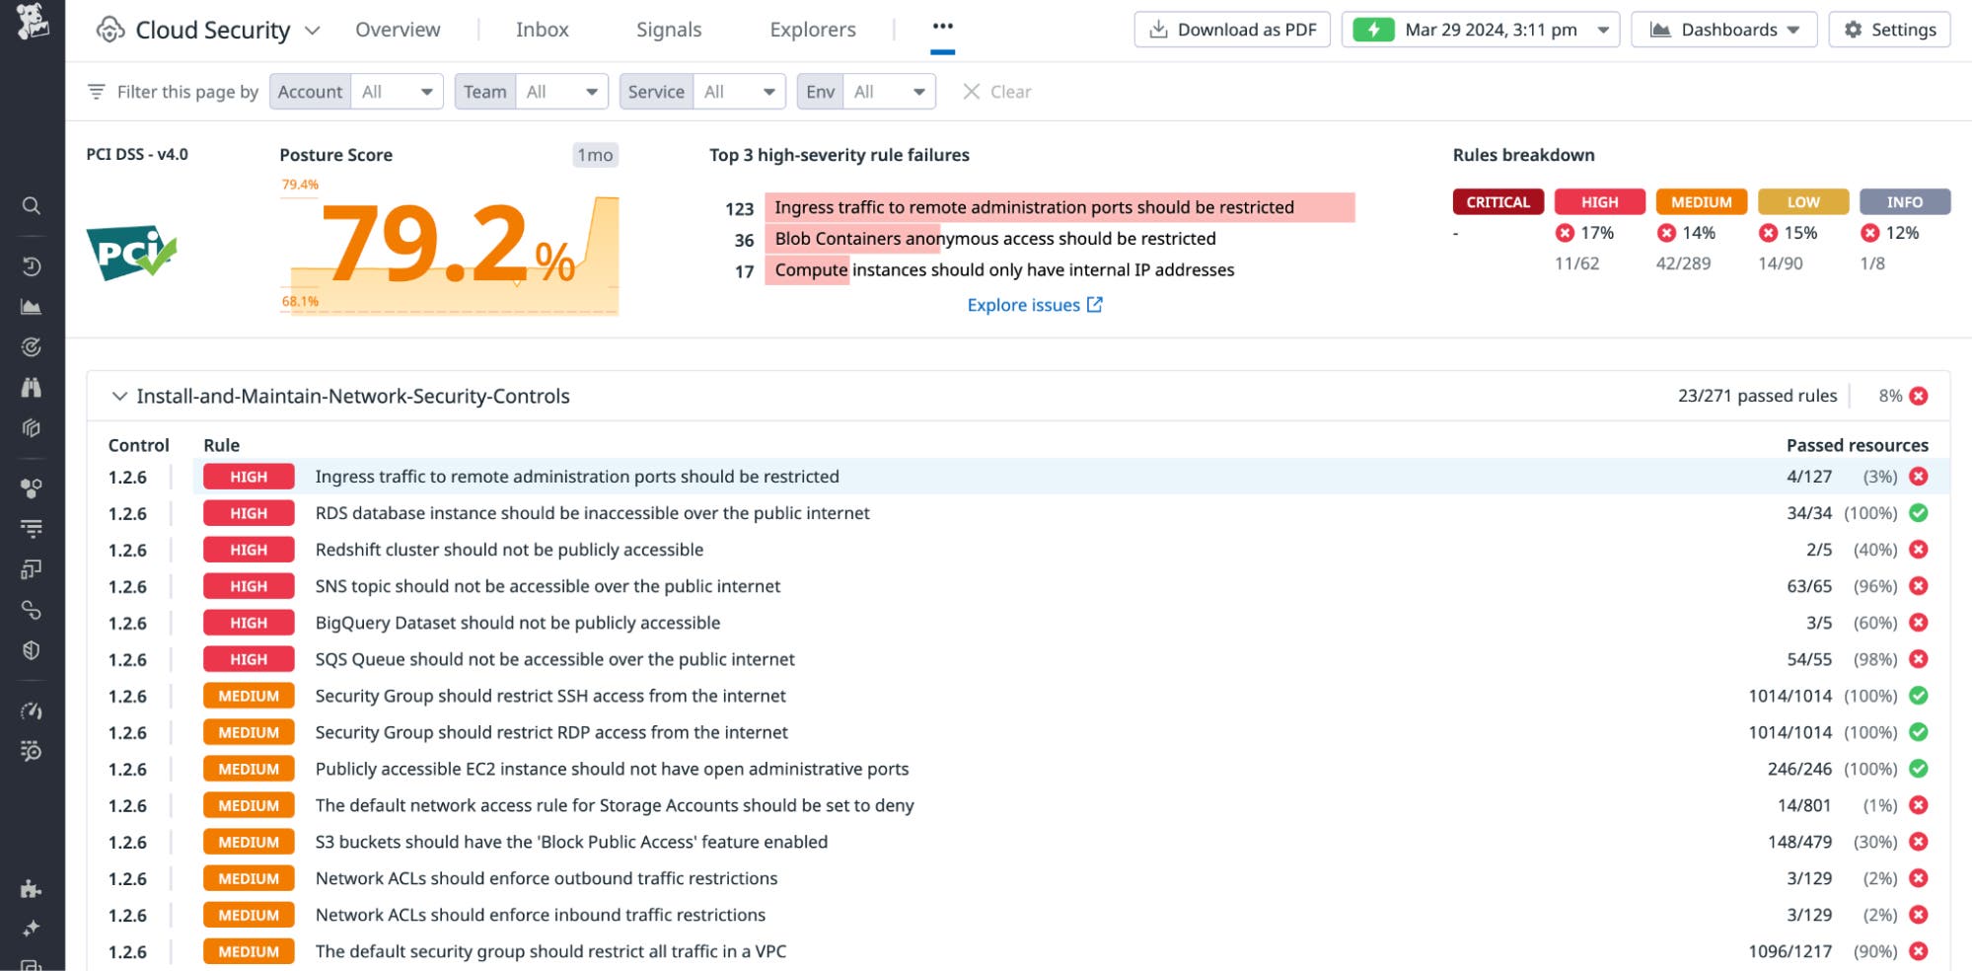1972x971 pixels.
Task: Click the search magnifier in the sidebar
Action: pos(31,205)
